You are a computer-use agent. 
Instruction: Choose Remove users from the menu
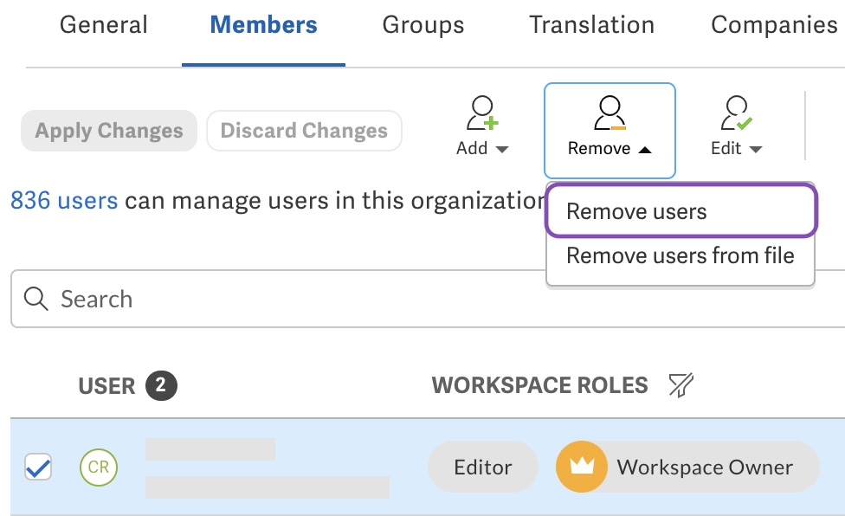click(x=681, y=210)
